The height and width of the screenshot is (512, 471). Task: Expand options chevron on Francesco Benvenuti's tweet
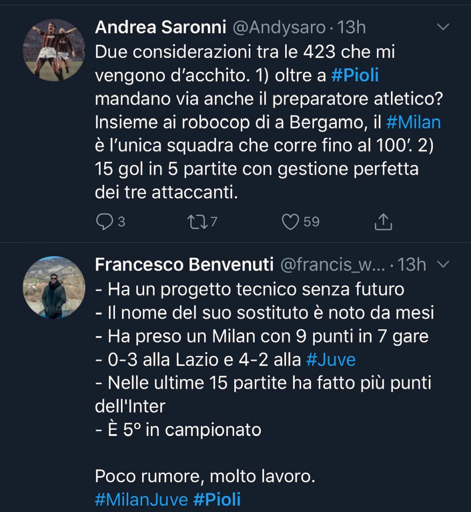pyautogui.click(x=443, y=264)
